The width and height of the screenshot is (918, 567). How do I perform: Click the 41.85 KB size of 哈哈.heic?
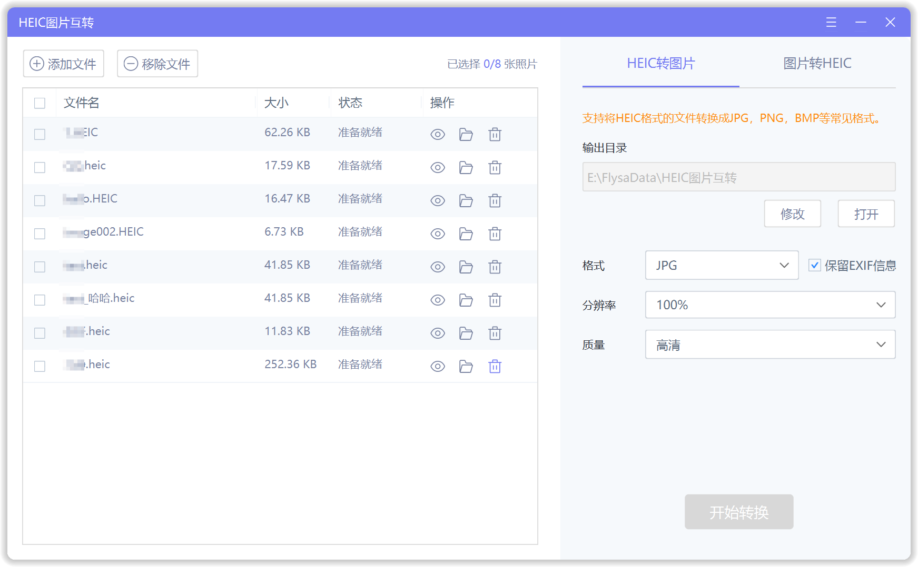point(287,298)
